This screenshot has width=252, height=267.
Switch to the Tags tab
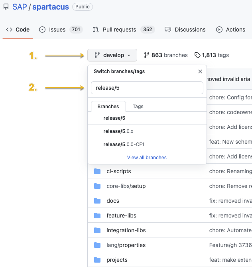(x=138, y=107)
